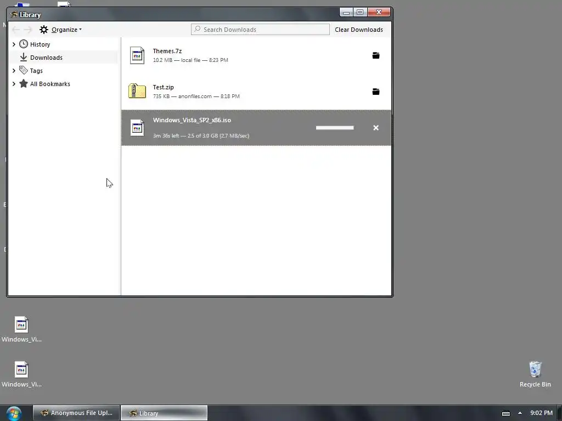The image size is (562, 421).
Task: Select History in the sidebar
Action: tap(40, 44)
